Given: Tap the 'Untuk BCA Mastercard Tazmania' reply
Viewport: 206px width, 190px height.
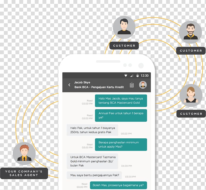Looking at the screenshot, I should [92, 161].
